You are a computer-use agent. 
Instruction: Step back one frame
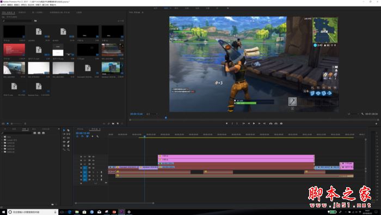pos(249,123)
